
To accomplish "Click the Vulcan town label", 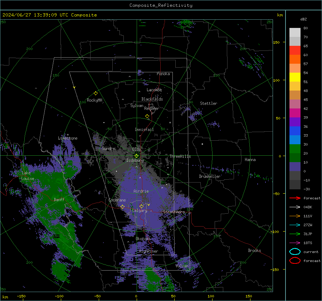I will point(182,266).
